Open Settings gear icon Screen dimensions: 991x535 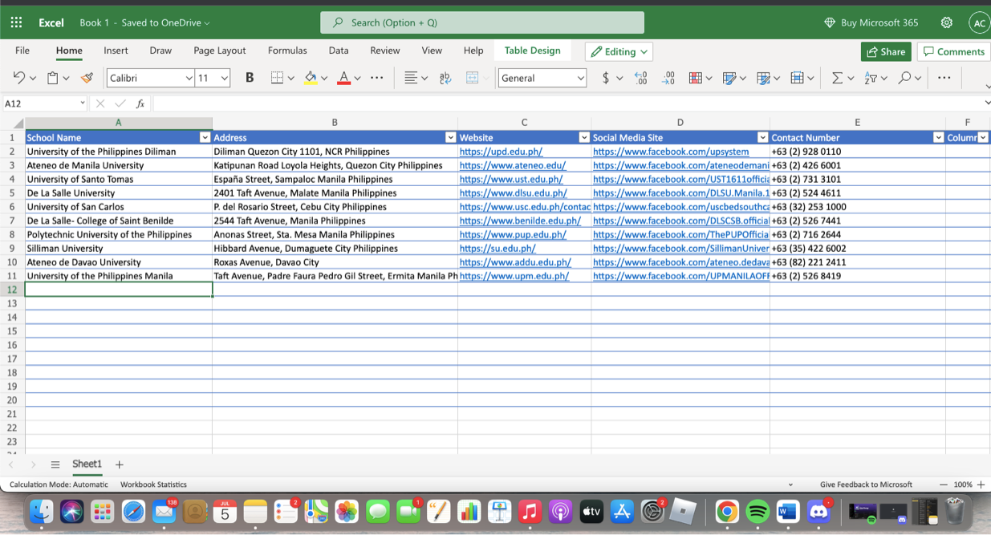point(947,22)
